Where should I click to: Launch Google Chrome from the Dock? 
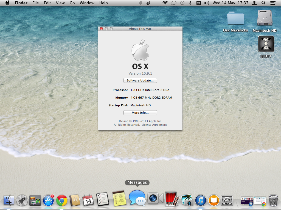click(62, 200)
